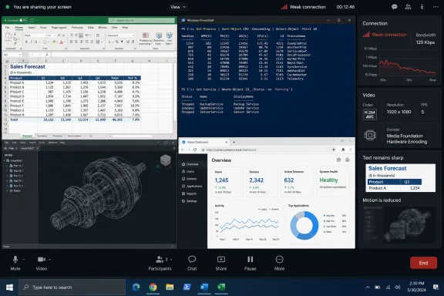Bookmark the page with the star icon
This screenshot has width=444, height=296.
tap(334, 150)
